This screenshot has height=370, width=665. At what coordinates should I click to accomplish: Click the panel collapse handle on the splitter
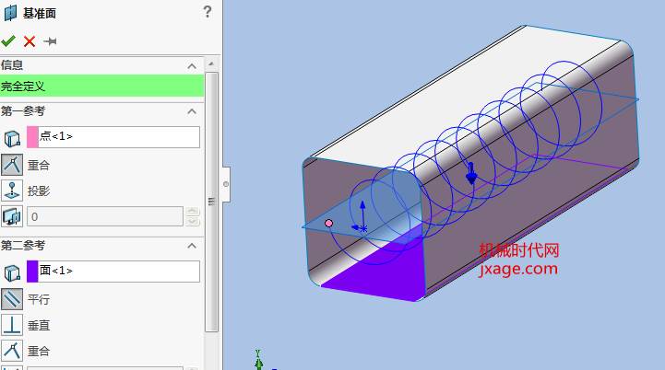click(x=226, y=184)
